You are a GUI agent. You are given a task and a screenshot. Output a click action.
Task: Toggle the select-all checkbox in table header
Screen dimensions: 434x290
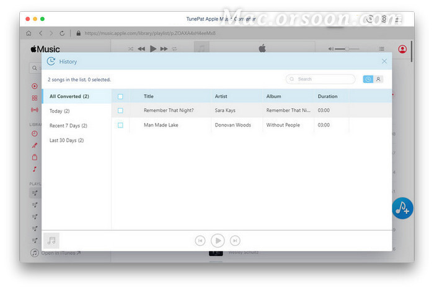tap(120, 96)
